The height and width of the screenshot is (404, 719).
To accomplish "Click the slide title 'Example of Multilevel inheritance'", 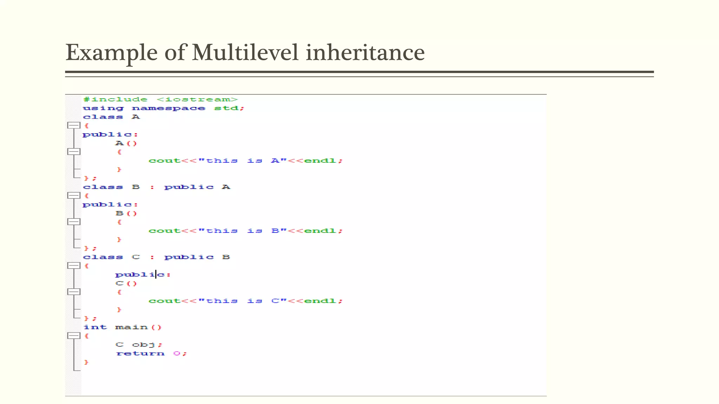I will [245, 53].
